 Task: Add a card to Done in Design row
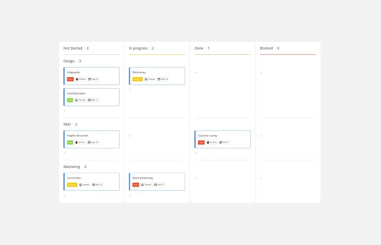pyautogui.click(x=196, y=72)
